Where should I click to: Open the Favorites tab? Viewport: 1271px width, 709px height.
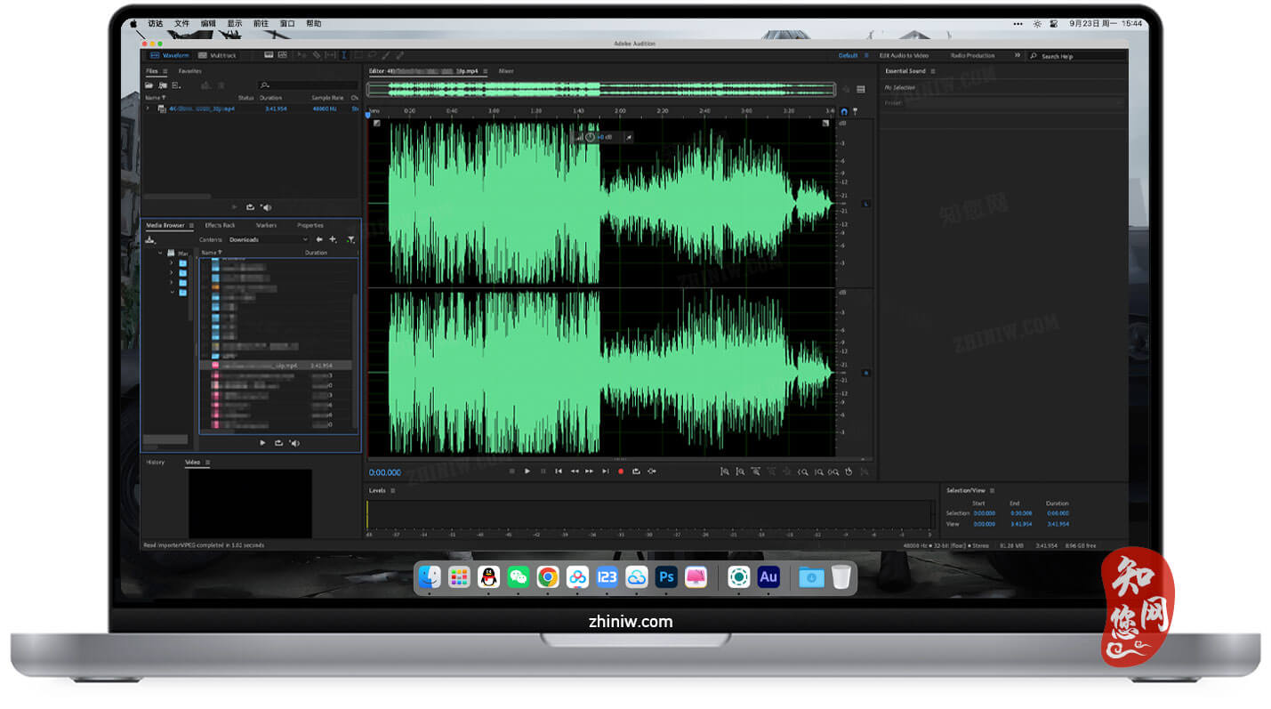189,70
